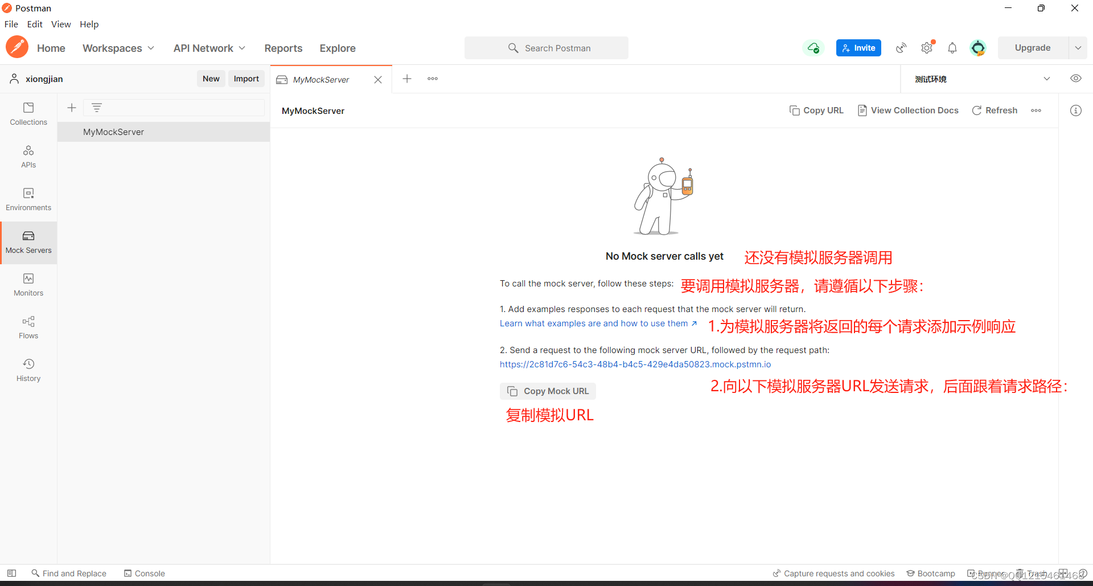Select MyMockServer in the sidebar list
Viewport: 1093px width, 586px height.
163,132
